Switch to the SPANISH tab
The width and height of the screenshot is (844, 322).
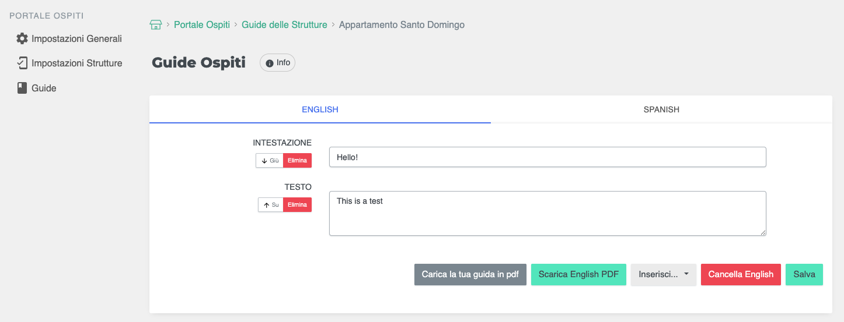(661, 109)
